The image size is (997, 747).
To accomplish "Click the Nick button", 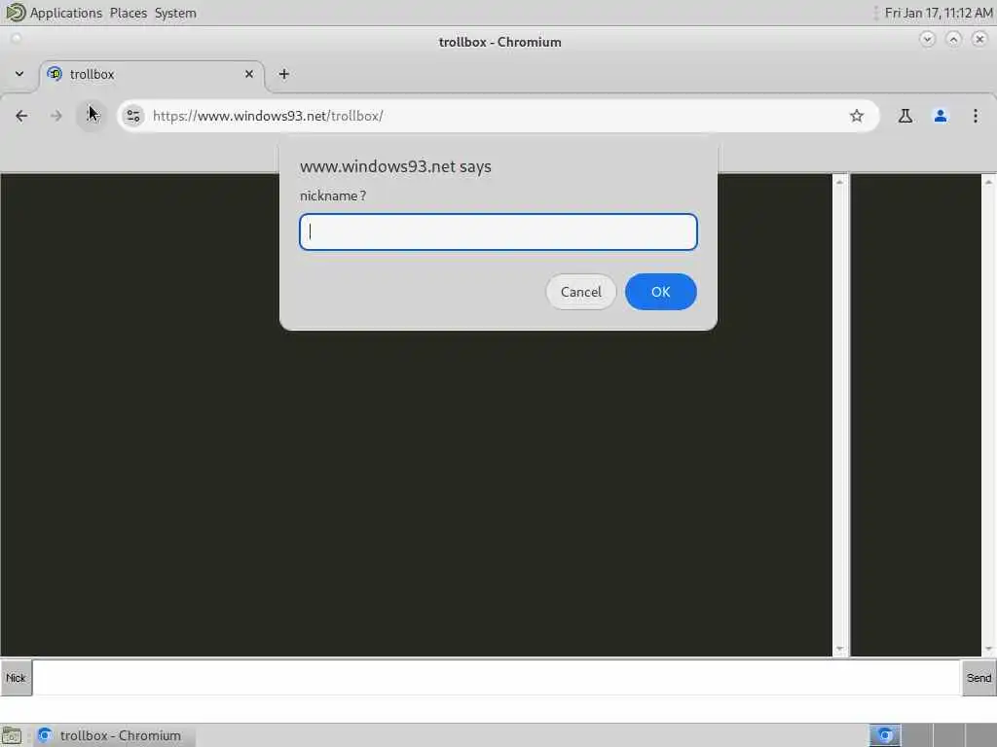I will coord(16,678).
